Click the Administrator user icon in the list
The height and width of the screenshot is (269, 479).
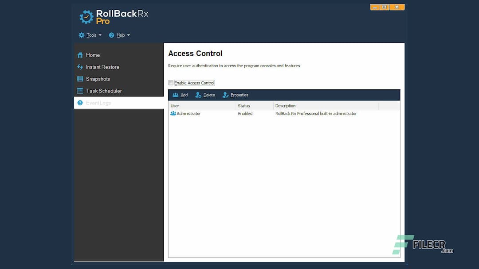[x=172, y=114]
